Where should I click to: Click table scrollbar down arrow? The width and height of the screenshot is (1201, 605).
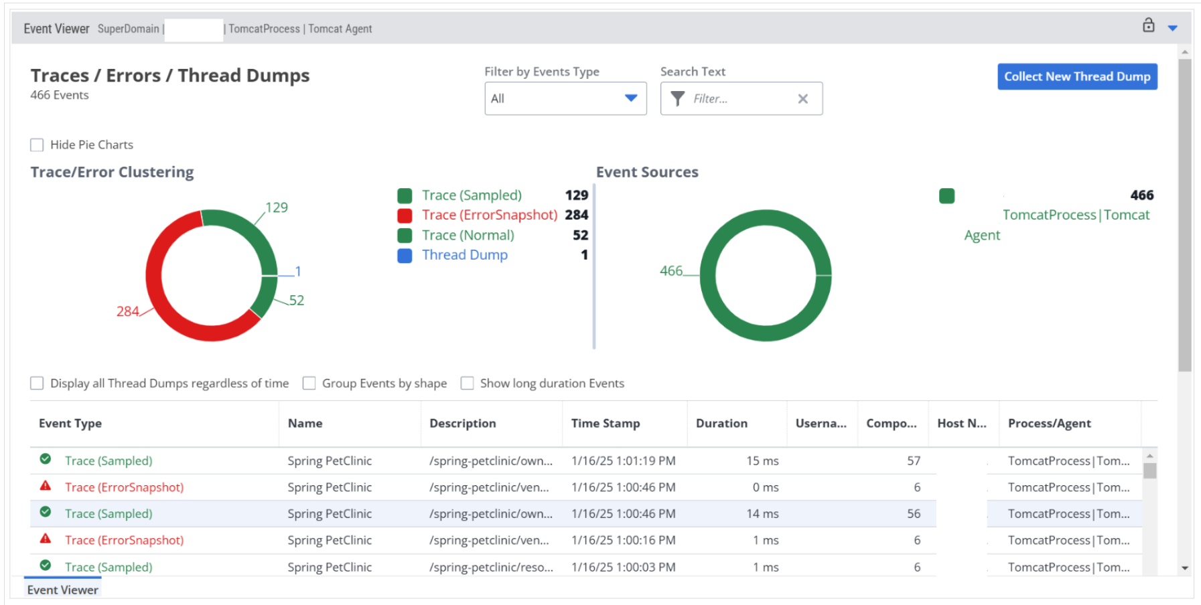pos(1185,568)
